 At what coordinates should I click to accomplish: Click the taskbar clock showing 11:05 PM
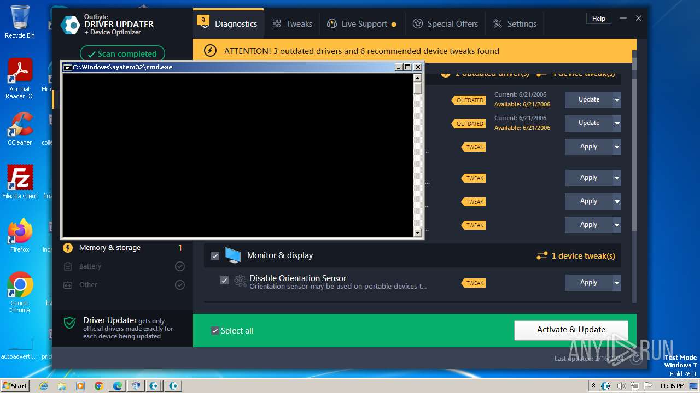672,386
